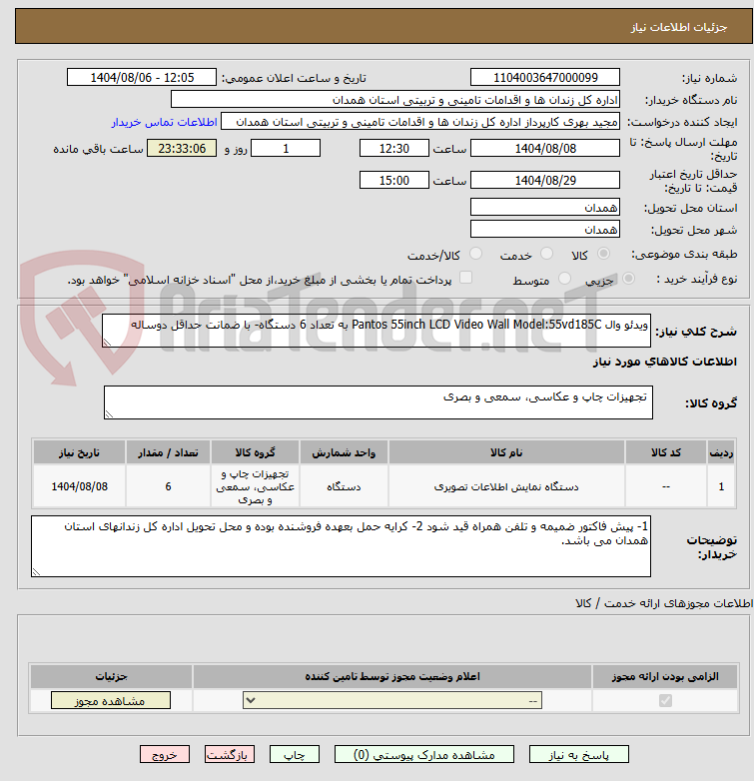
Task: Click the resize handle of گروه کالا box
Action: [x=109, y=413]
